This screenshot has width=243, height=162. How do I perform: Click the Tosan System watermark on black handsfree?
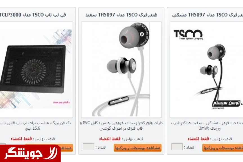click(x=226, y=104)
